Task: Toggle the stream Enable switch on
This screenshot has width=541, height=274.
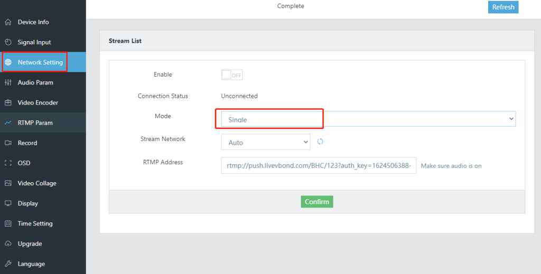Action: click(232, 75)
